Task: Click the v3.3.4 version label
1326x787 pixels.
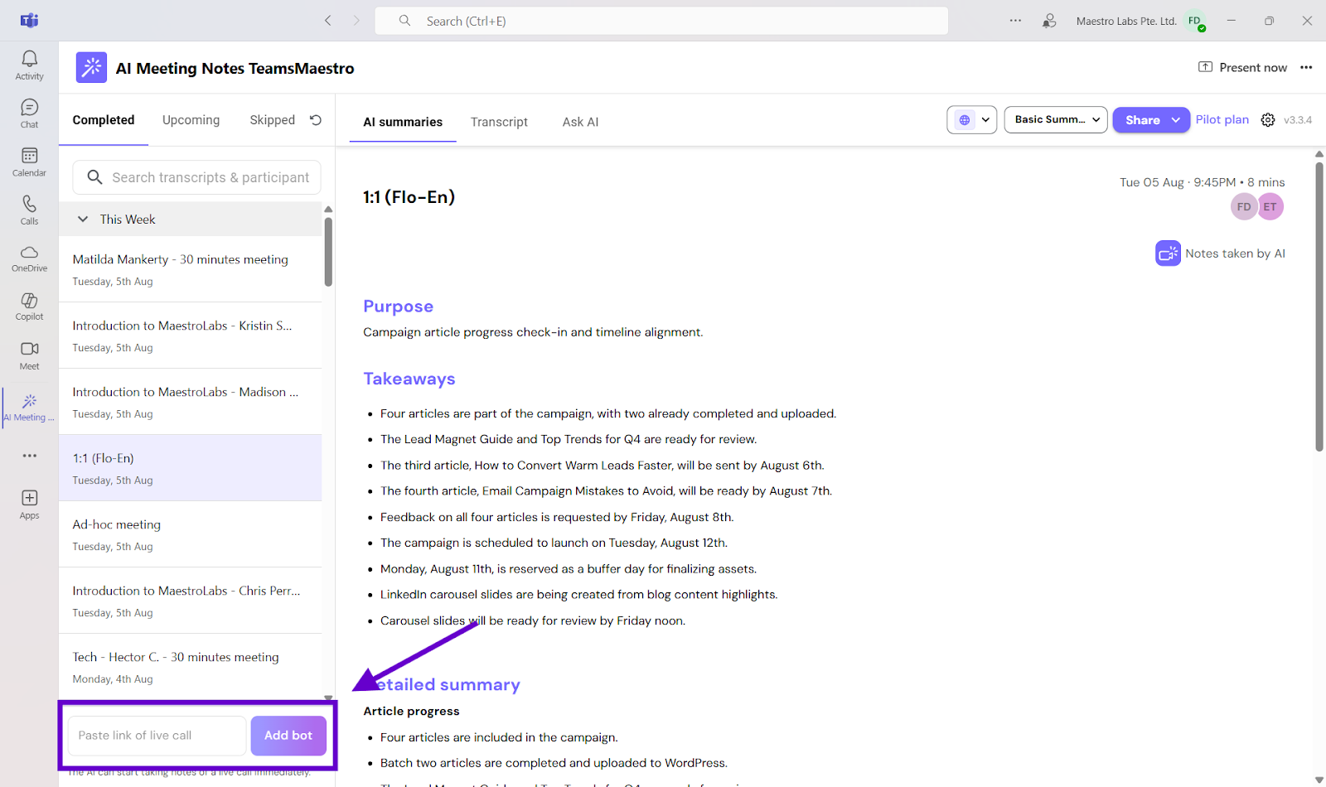Action: click(x=1298, y=120)
